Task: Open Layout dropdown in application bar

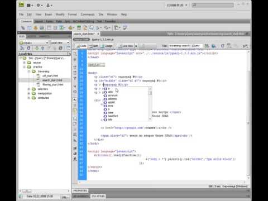Action: point(30,5)
